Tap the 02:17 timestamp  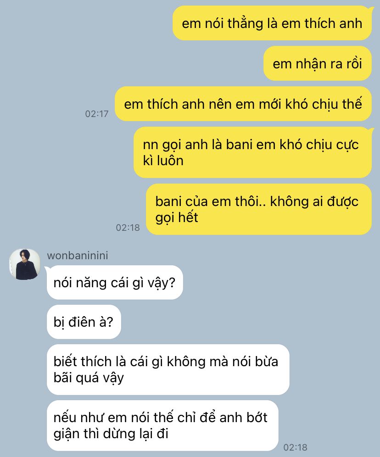(97, 114)
